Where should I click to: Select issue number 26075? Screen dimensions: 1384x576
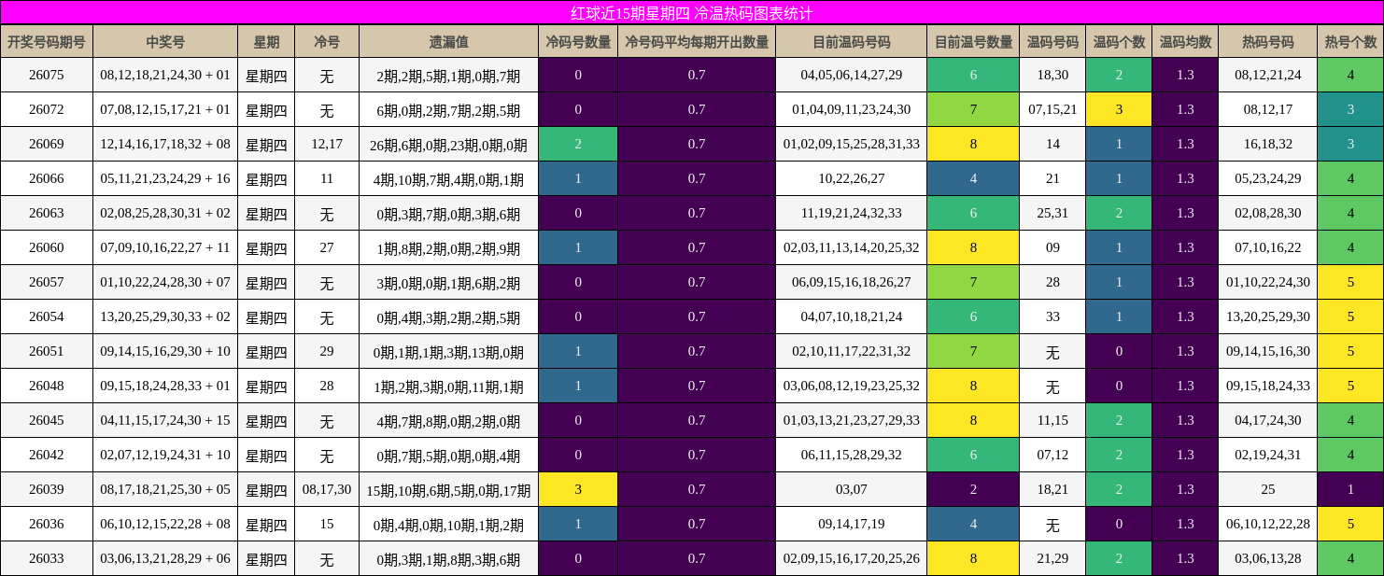pos(47,75)
